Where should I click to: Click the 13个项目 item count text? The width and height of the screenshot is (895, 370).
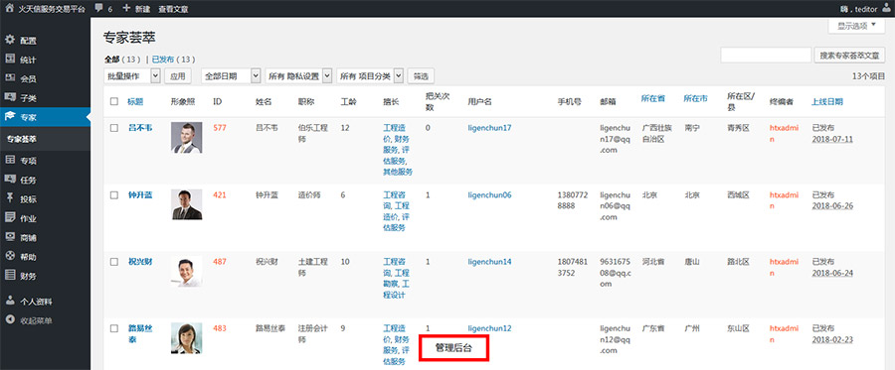click(x=869, y=75)
